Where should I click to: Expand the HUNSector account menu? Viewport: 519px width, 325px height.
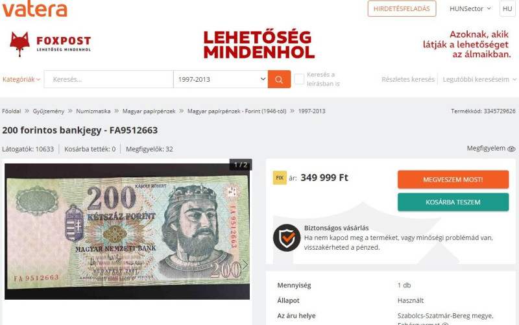pos(470,9)
